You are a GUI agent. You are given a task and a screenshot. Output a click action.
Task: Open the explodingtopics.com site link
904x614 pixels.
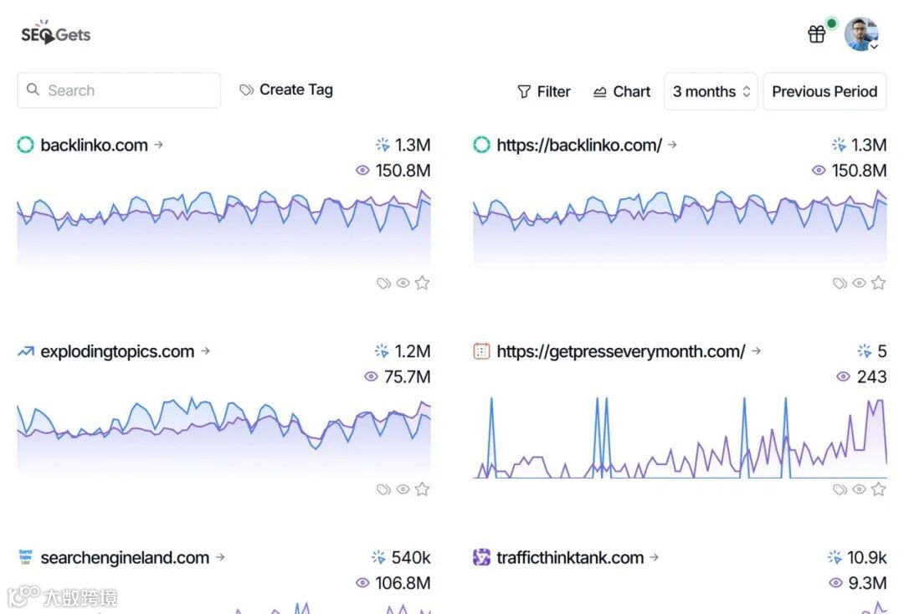tap(117, 351)
